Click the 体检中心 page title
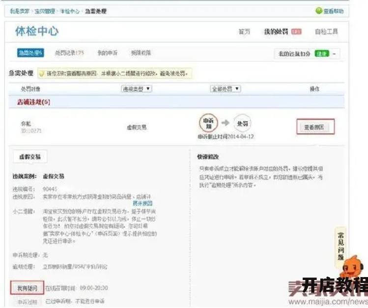This screenshot has width=368, height=308. (37, 31)
